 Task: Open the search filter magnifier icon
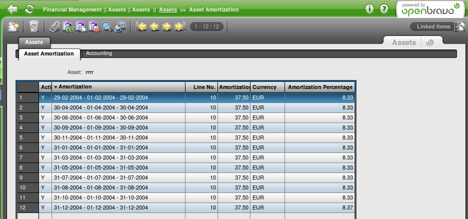coord(107,26)
